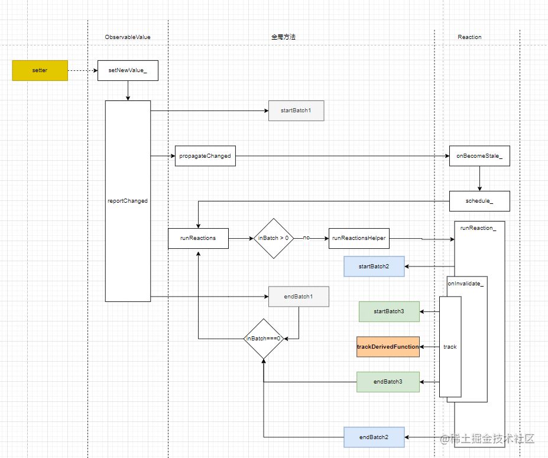Viewport: 548px width, 458px height.
Task: Select the schedule_ node
Action: (x=479, y=201)
